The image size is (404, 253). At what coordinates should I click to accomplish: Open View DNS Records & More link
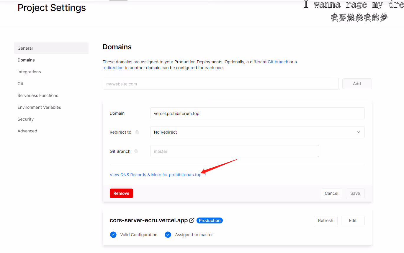158,175
